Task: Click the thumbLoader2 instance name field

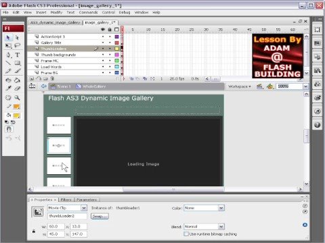Action: pyautogui.click(x=67, y=216)
